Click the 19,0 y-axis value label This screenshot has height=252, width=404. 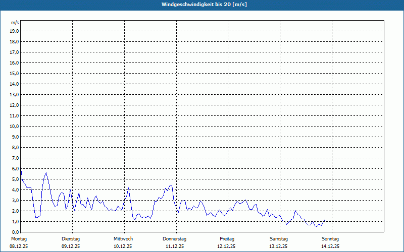14,31
